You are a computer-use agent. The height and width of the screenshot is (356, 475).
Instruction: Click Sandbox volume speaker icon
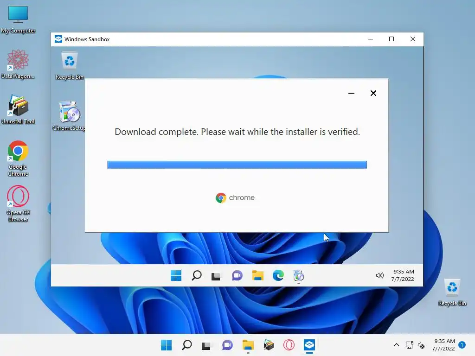(x=379, y=275)
